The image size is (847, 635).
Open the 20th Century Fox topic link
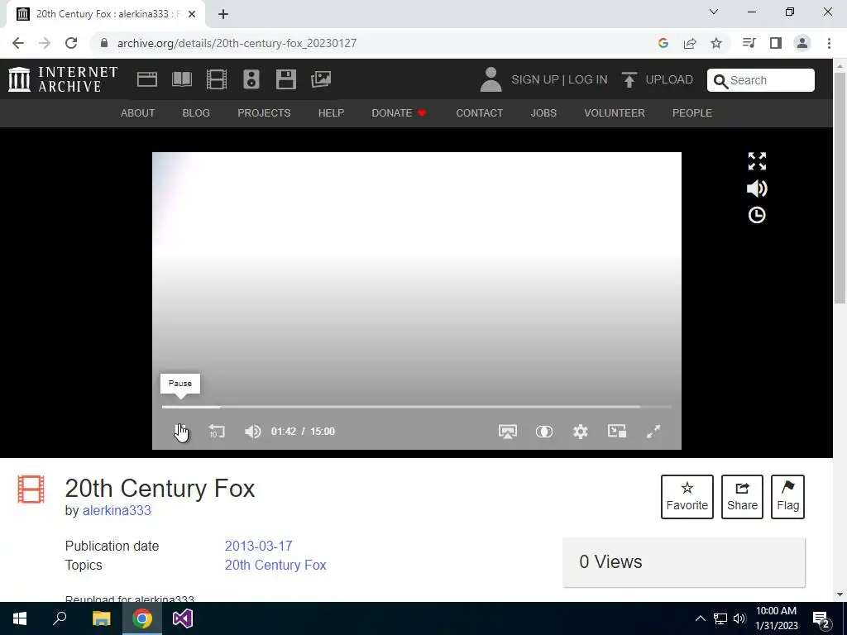(275, 565)
